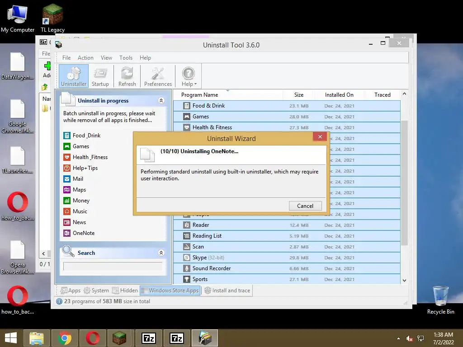Select the Games program row

(287, 117)
